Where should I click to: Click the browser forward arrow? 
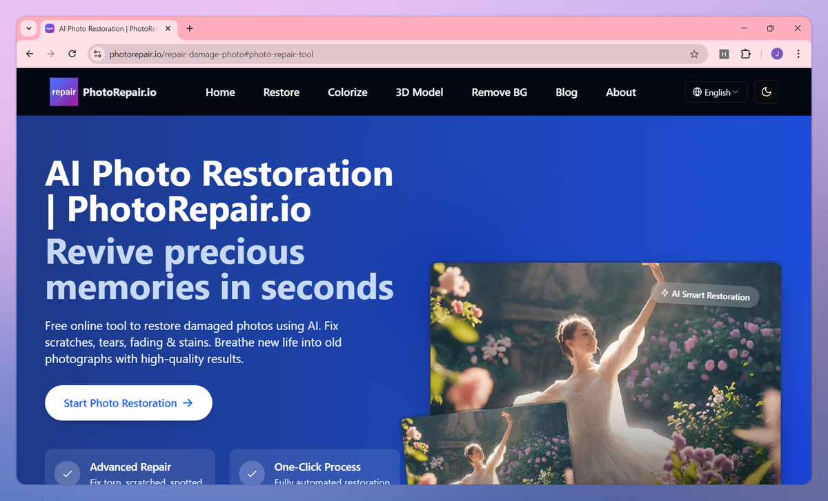pyautogui.click(x=50, y=54)
